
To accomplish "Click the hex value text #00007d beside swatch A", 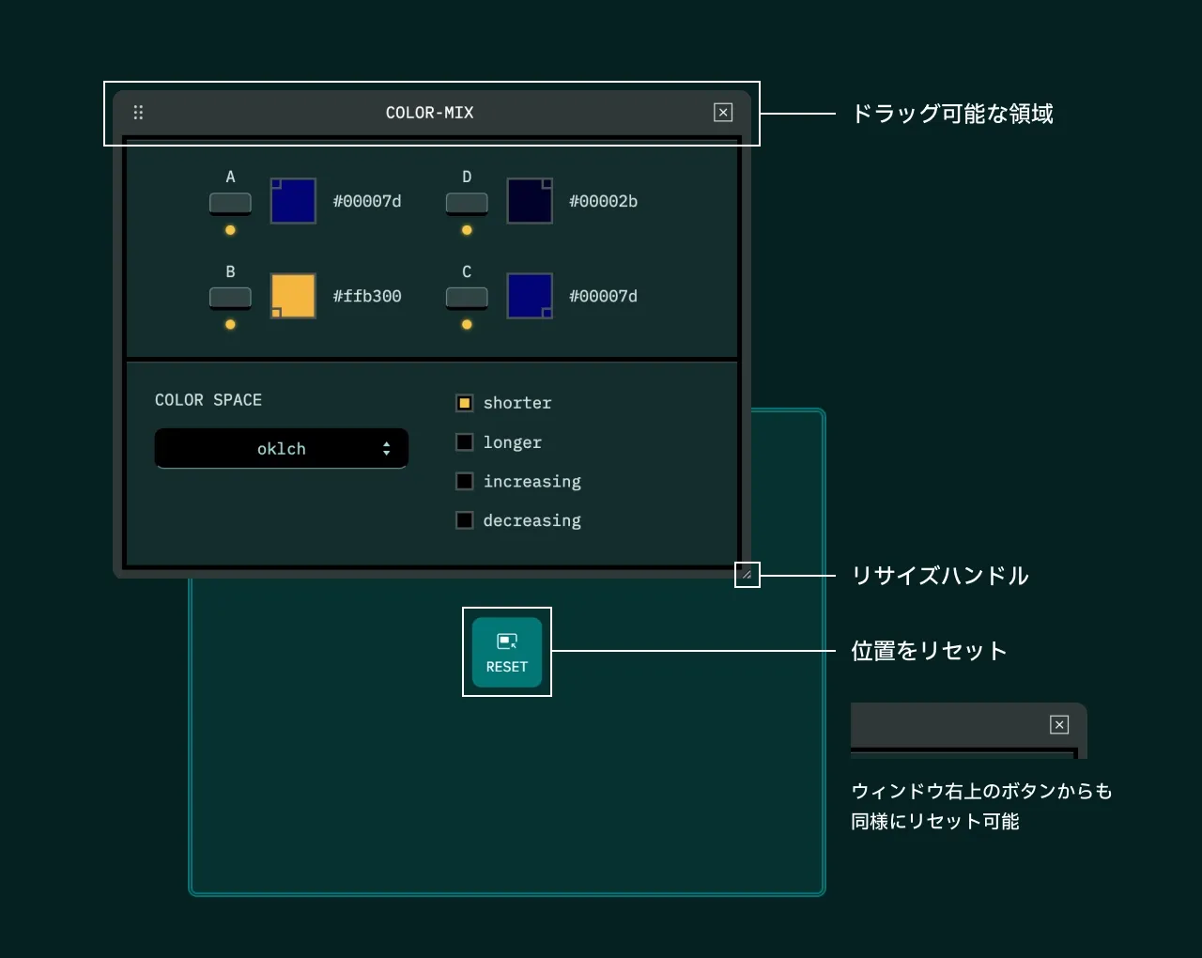I will pos(367,201).
